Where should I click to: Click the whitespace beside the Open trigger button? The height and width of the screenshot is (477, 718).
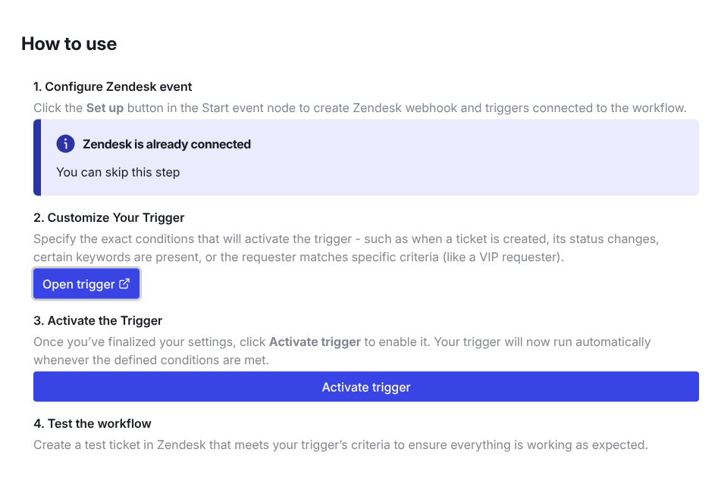(x=303, y=284)
